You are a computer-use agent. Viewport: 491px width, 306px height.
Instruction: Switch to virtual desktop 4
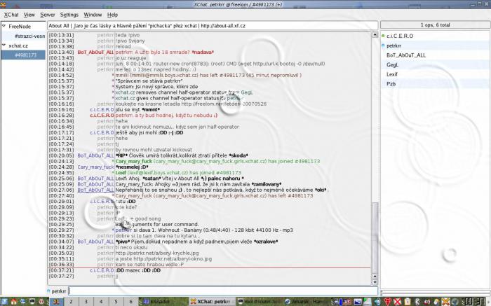(x=101, y=302)
